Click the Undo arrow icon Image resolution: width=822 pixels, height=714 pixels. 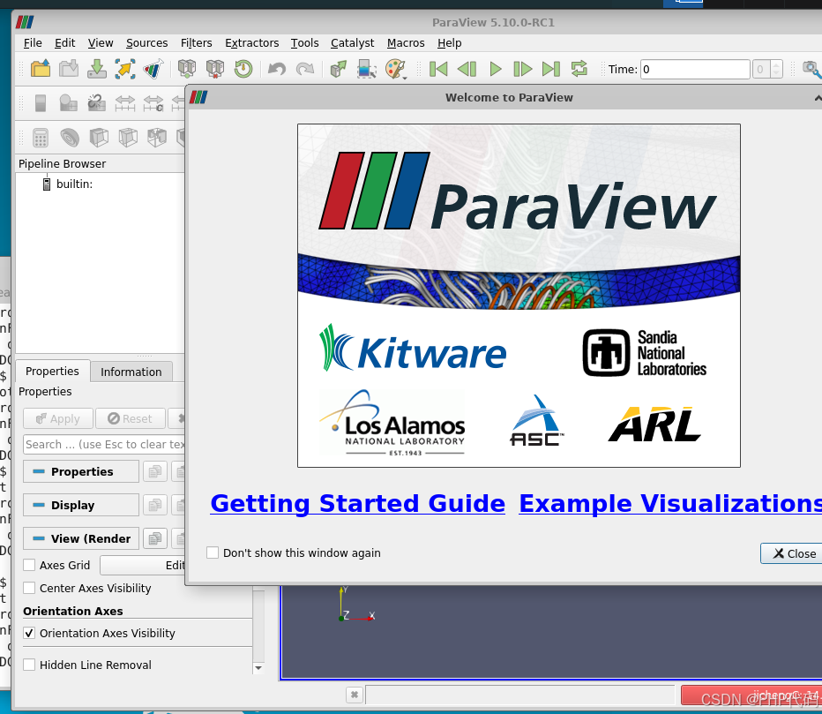tap(277, 69)
